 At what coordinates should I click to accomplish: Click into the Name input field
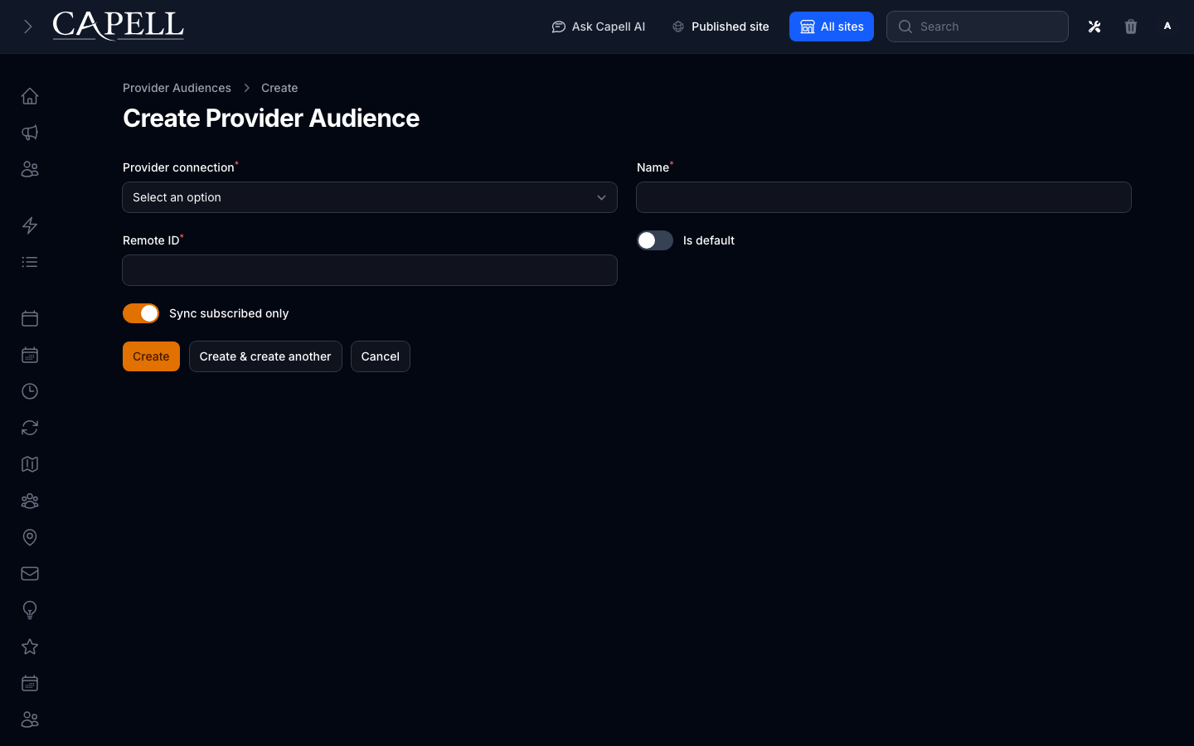tap(884, 197)
